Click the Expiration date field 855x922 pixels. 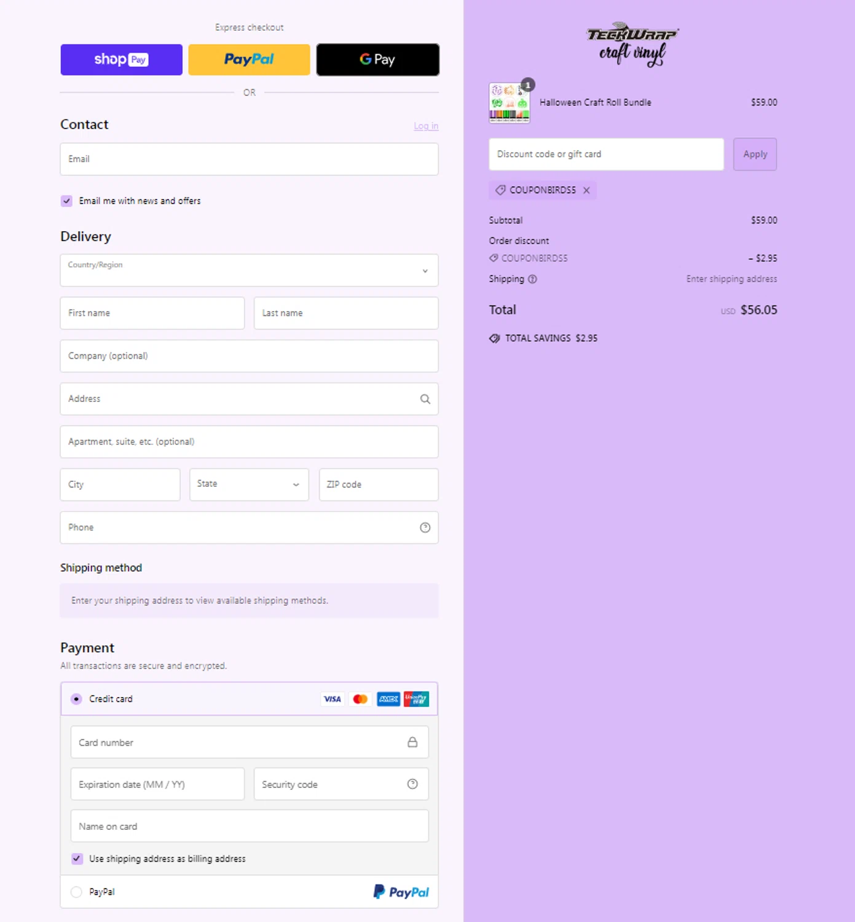[157, 784]
